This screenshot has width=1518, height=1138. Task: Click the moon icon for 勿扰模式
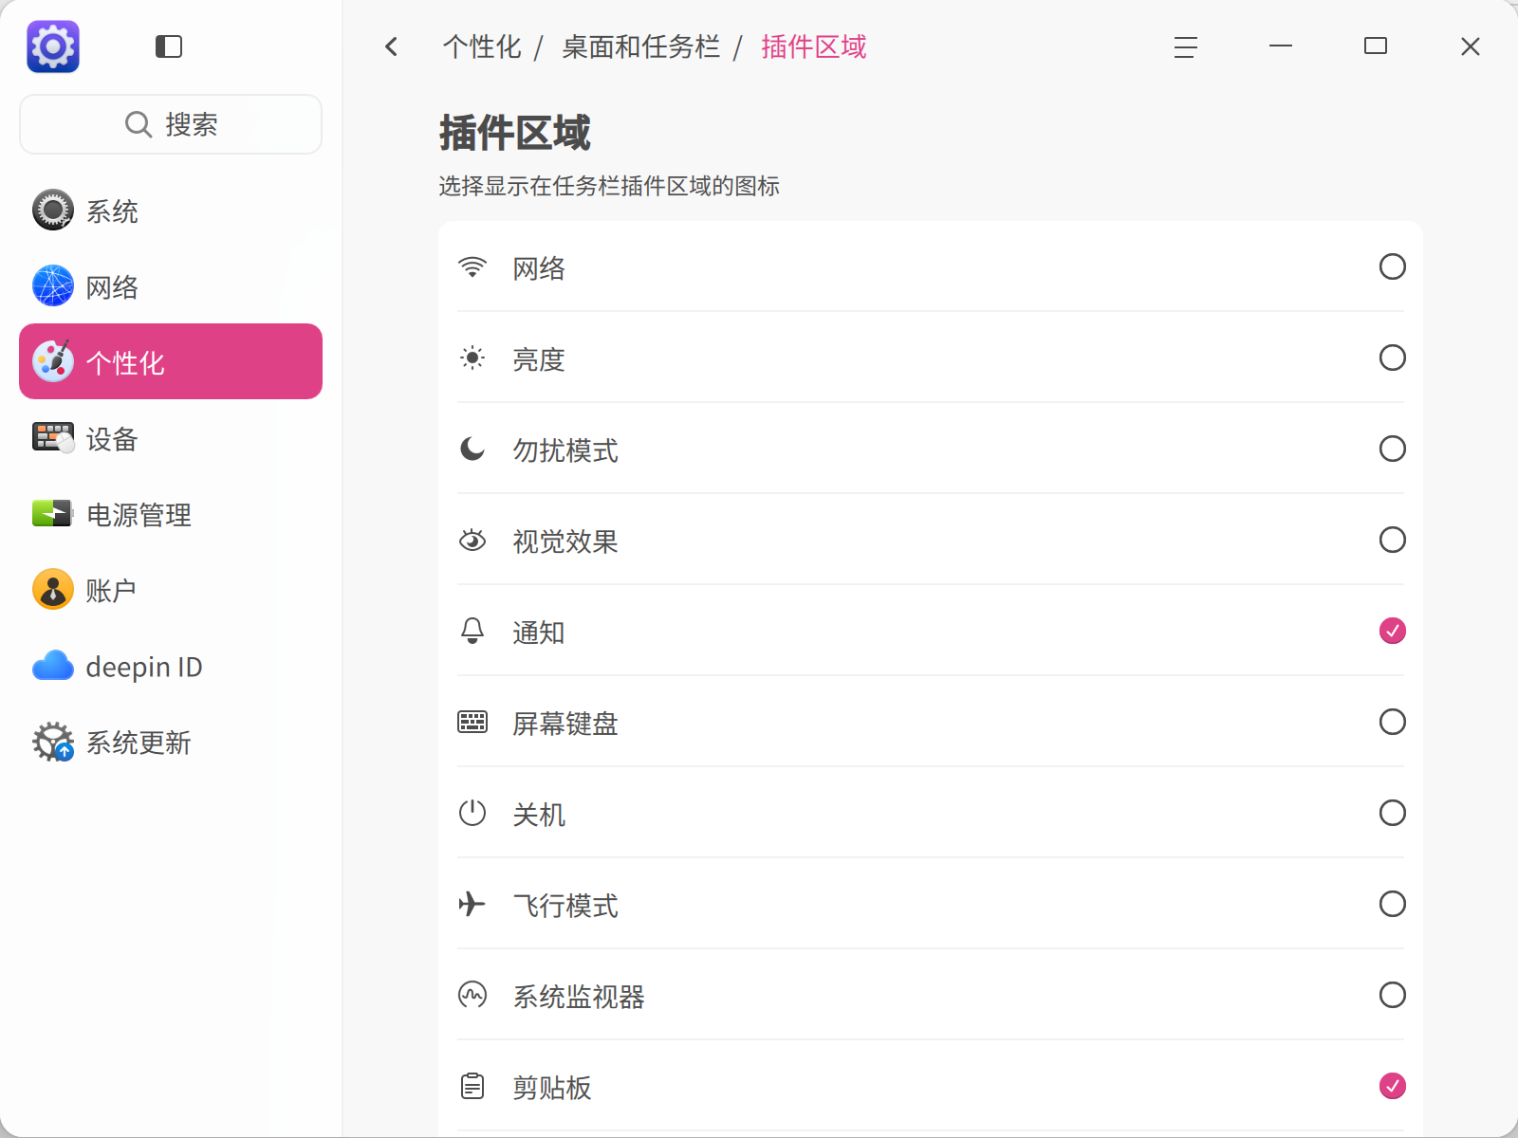click(x=472, y=449)
